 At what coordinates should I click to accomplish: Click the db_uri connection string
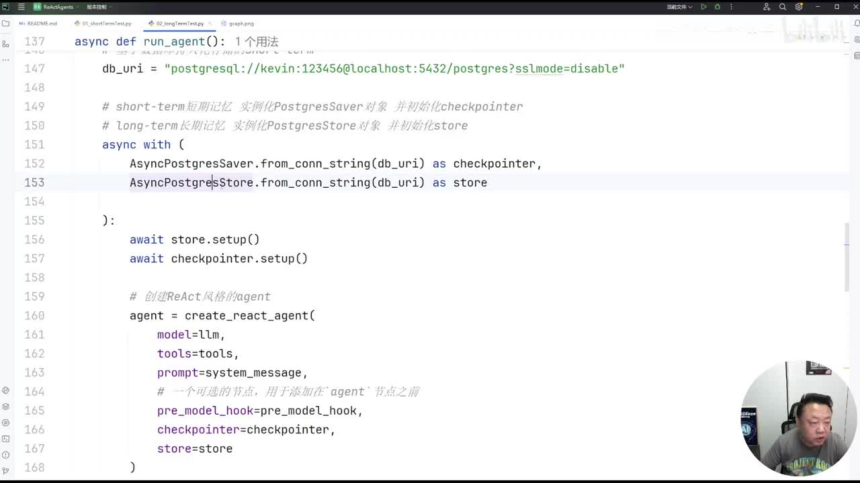click(x=394, y=68)
